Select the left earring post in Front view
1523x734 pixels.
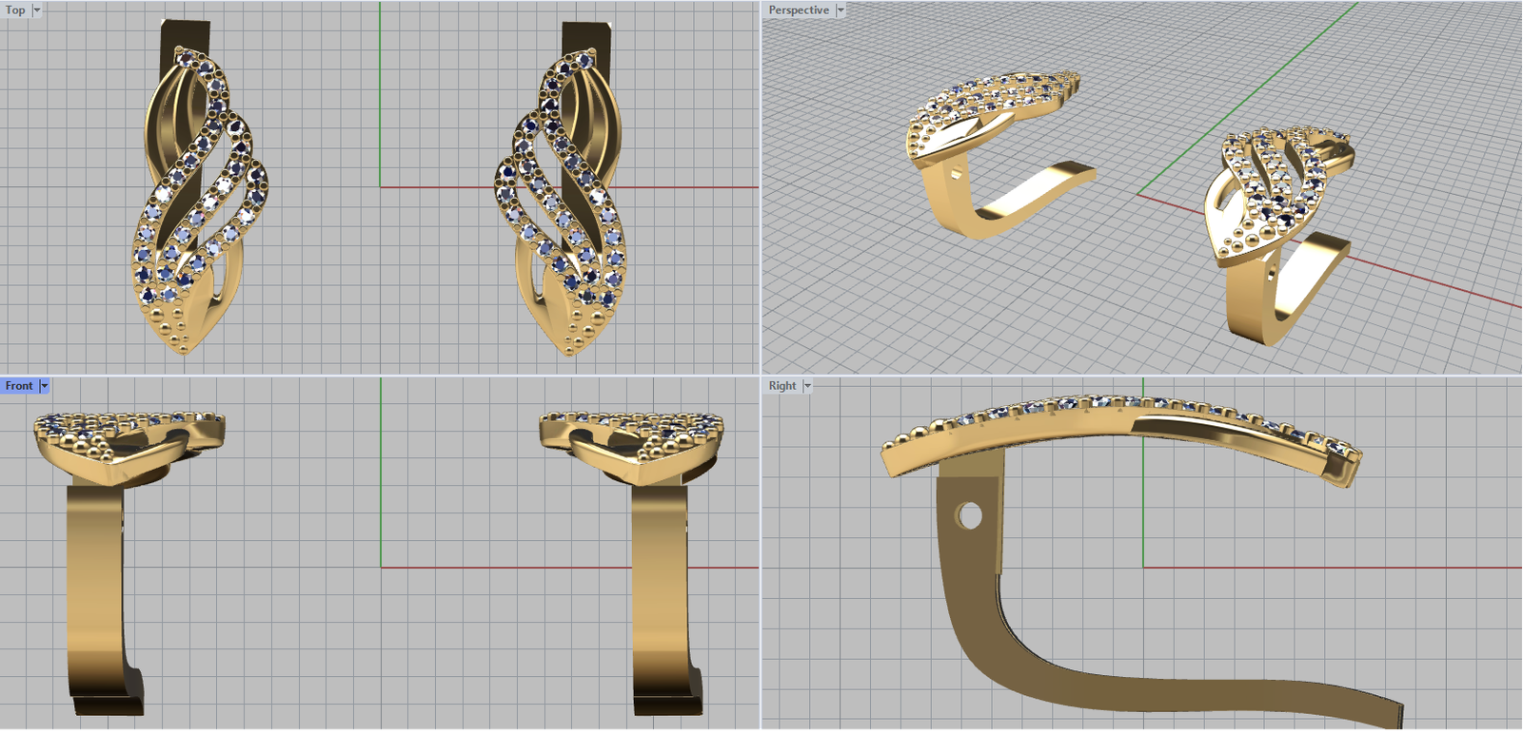click(x=95, y=589)
